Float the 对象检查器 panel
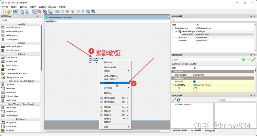 (251, 16)
